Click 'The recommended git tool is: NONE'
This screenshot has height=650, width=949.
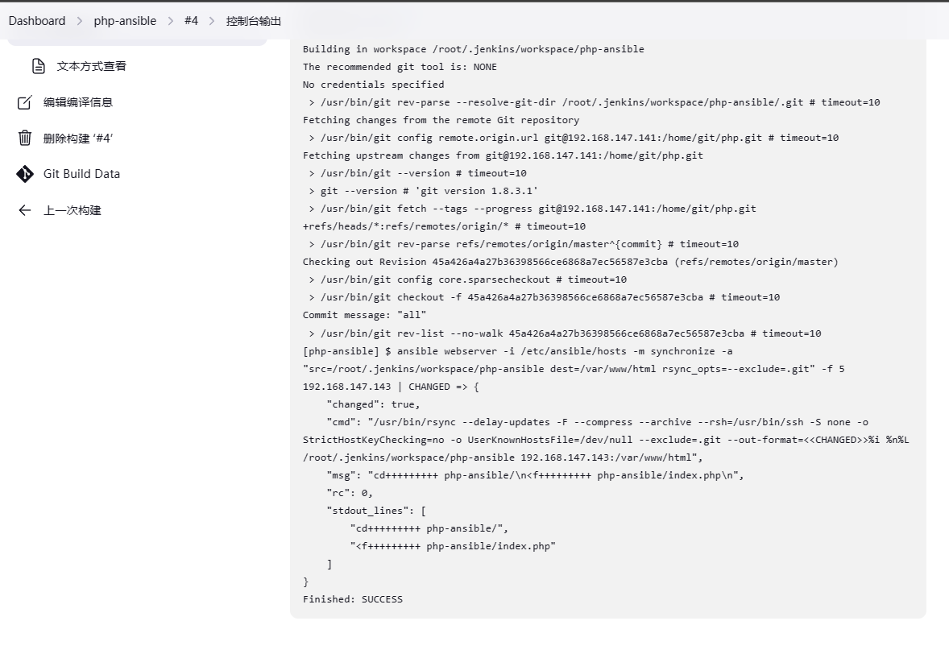pos(400,67)
